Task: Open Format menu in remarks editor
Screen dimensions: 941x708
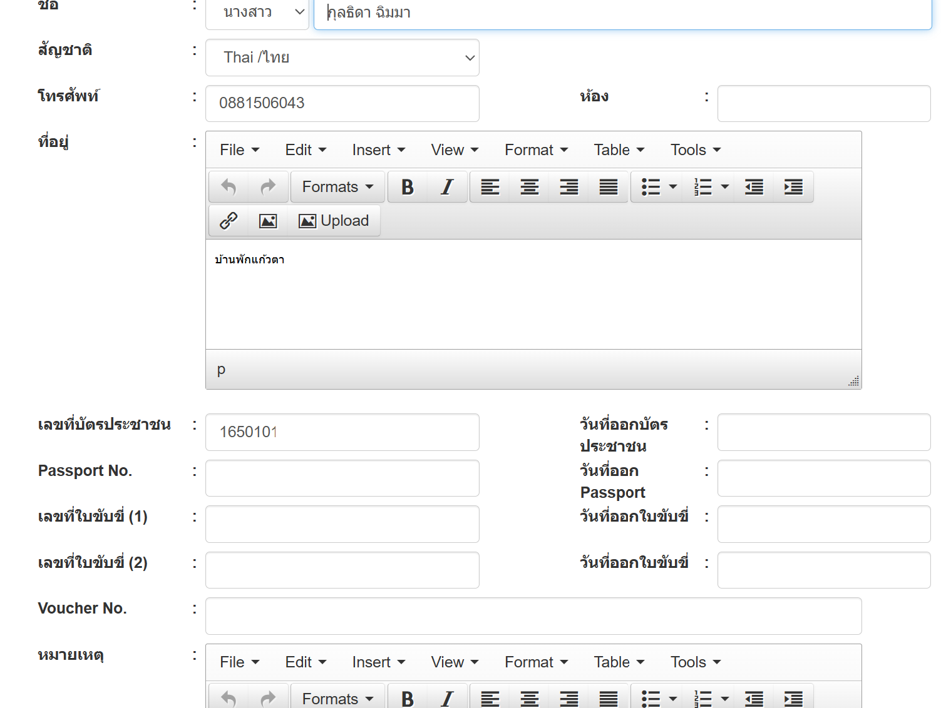Action: tap(537, 662)
